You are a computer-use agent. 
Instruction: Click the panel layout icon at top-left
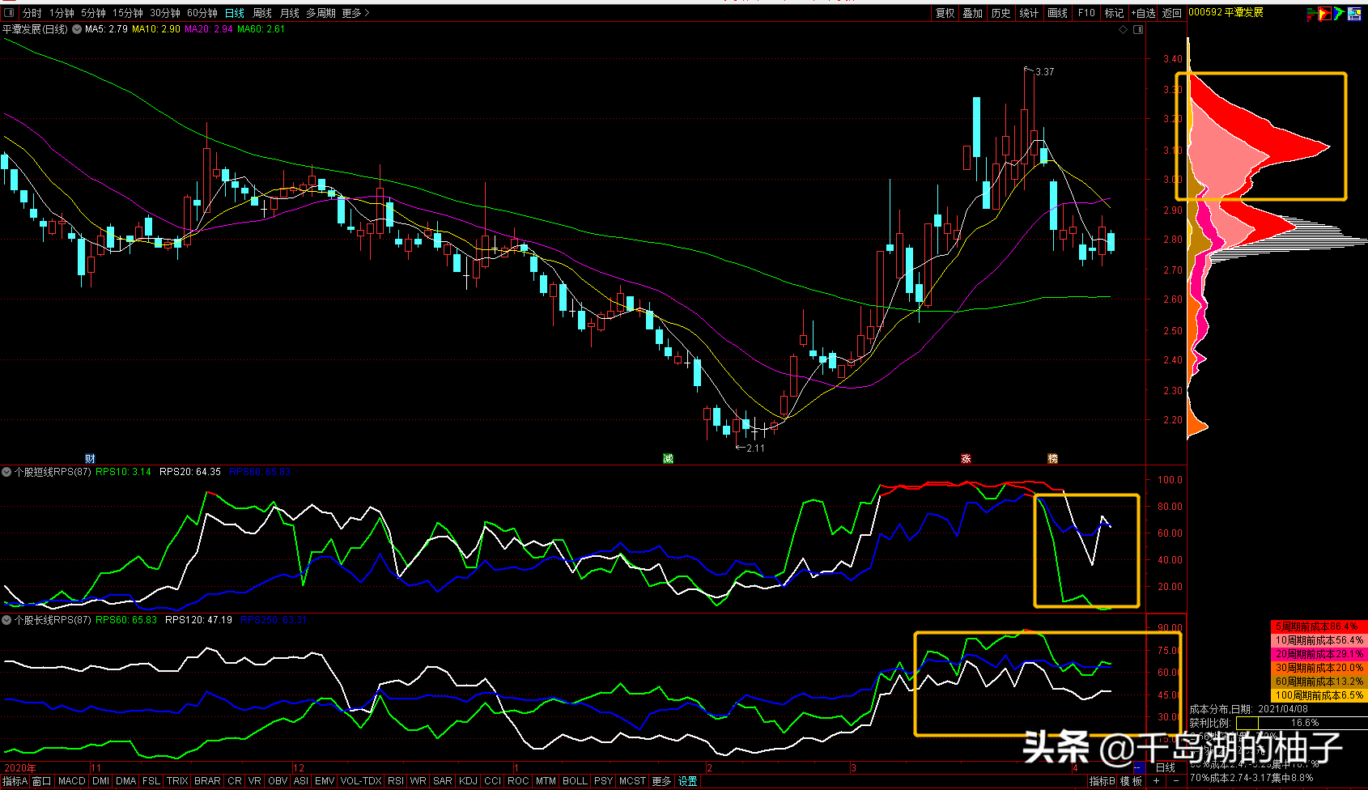pyautogui.click(x=9, y=13)
